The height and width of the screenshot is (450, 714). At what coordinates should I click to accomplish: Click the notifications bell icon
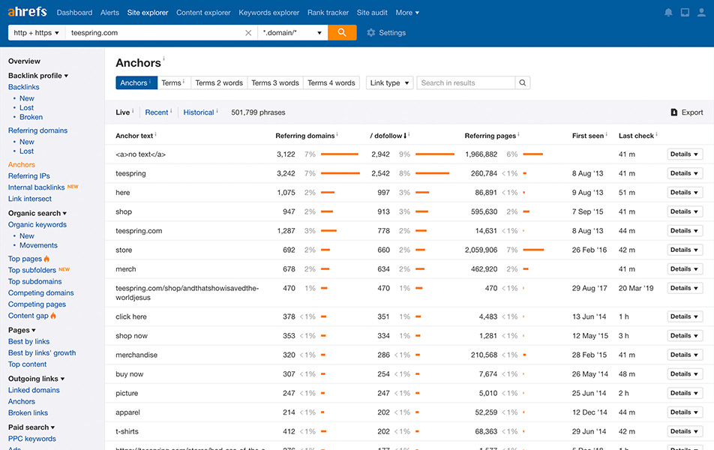[x=668, y=13]
